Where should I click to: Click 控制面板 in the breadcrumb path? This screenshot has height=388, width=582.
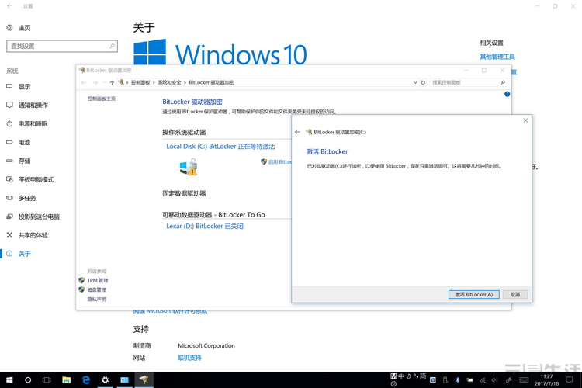pyautogui.click(x=140, y=82)
